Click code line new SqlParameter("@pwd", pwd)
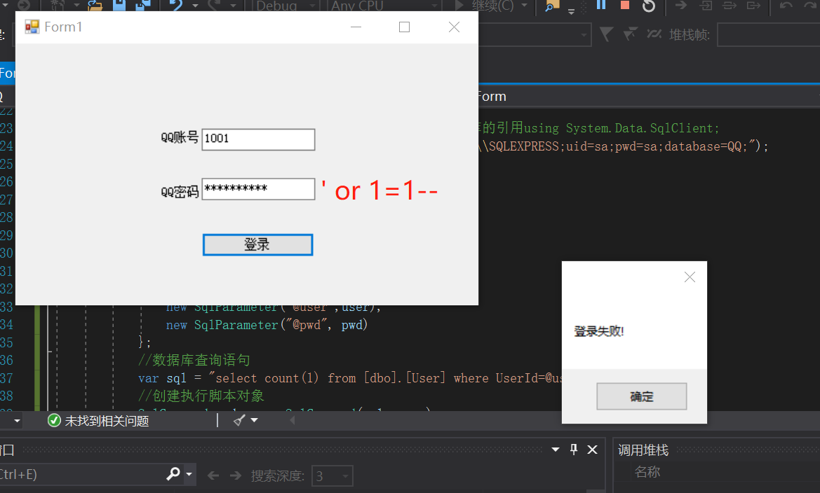820x493 pixels. pyautogui.click(x=267, y=325)
